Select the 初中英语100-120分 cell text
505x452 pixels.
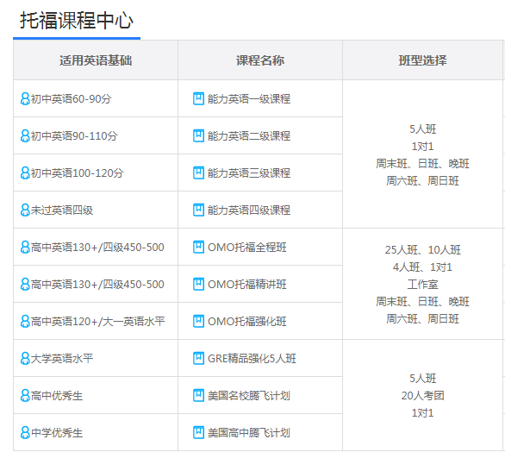[78, 173]
